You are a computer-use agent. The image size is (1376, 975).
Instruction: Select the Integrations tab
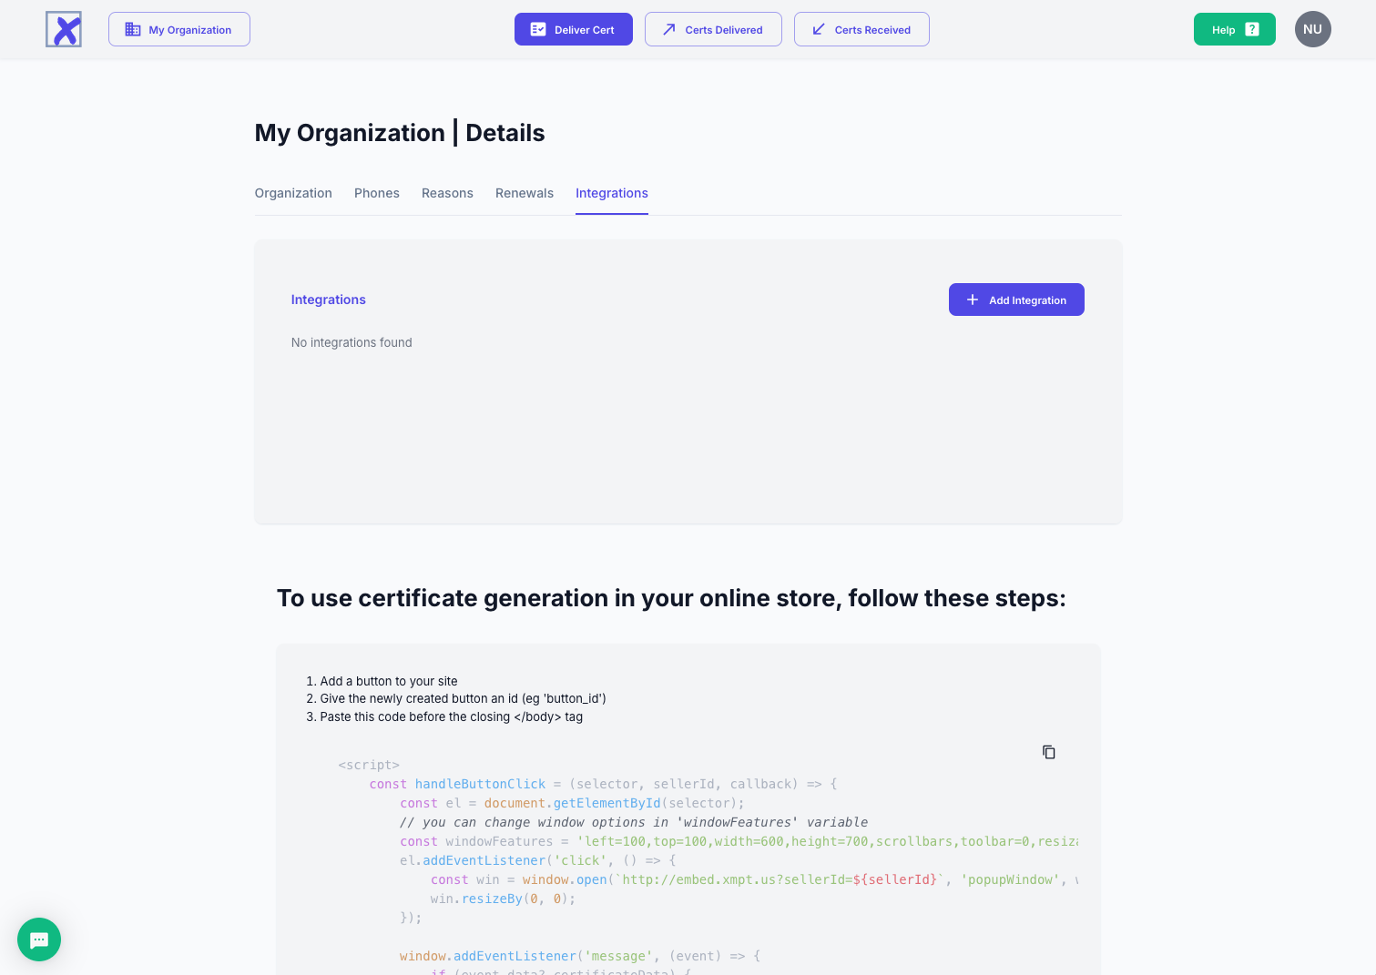point(612,193)
